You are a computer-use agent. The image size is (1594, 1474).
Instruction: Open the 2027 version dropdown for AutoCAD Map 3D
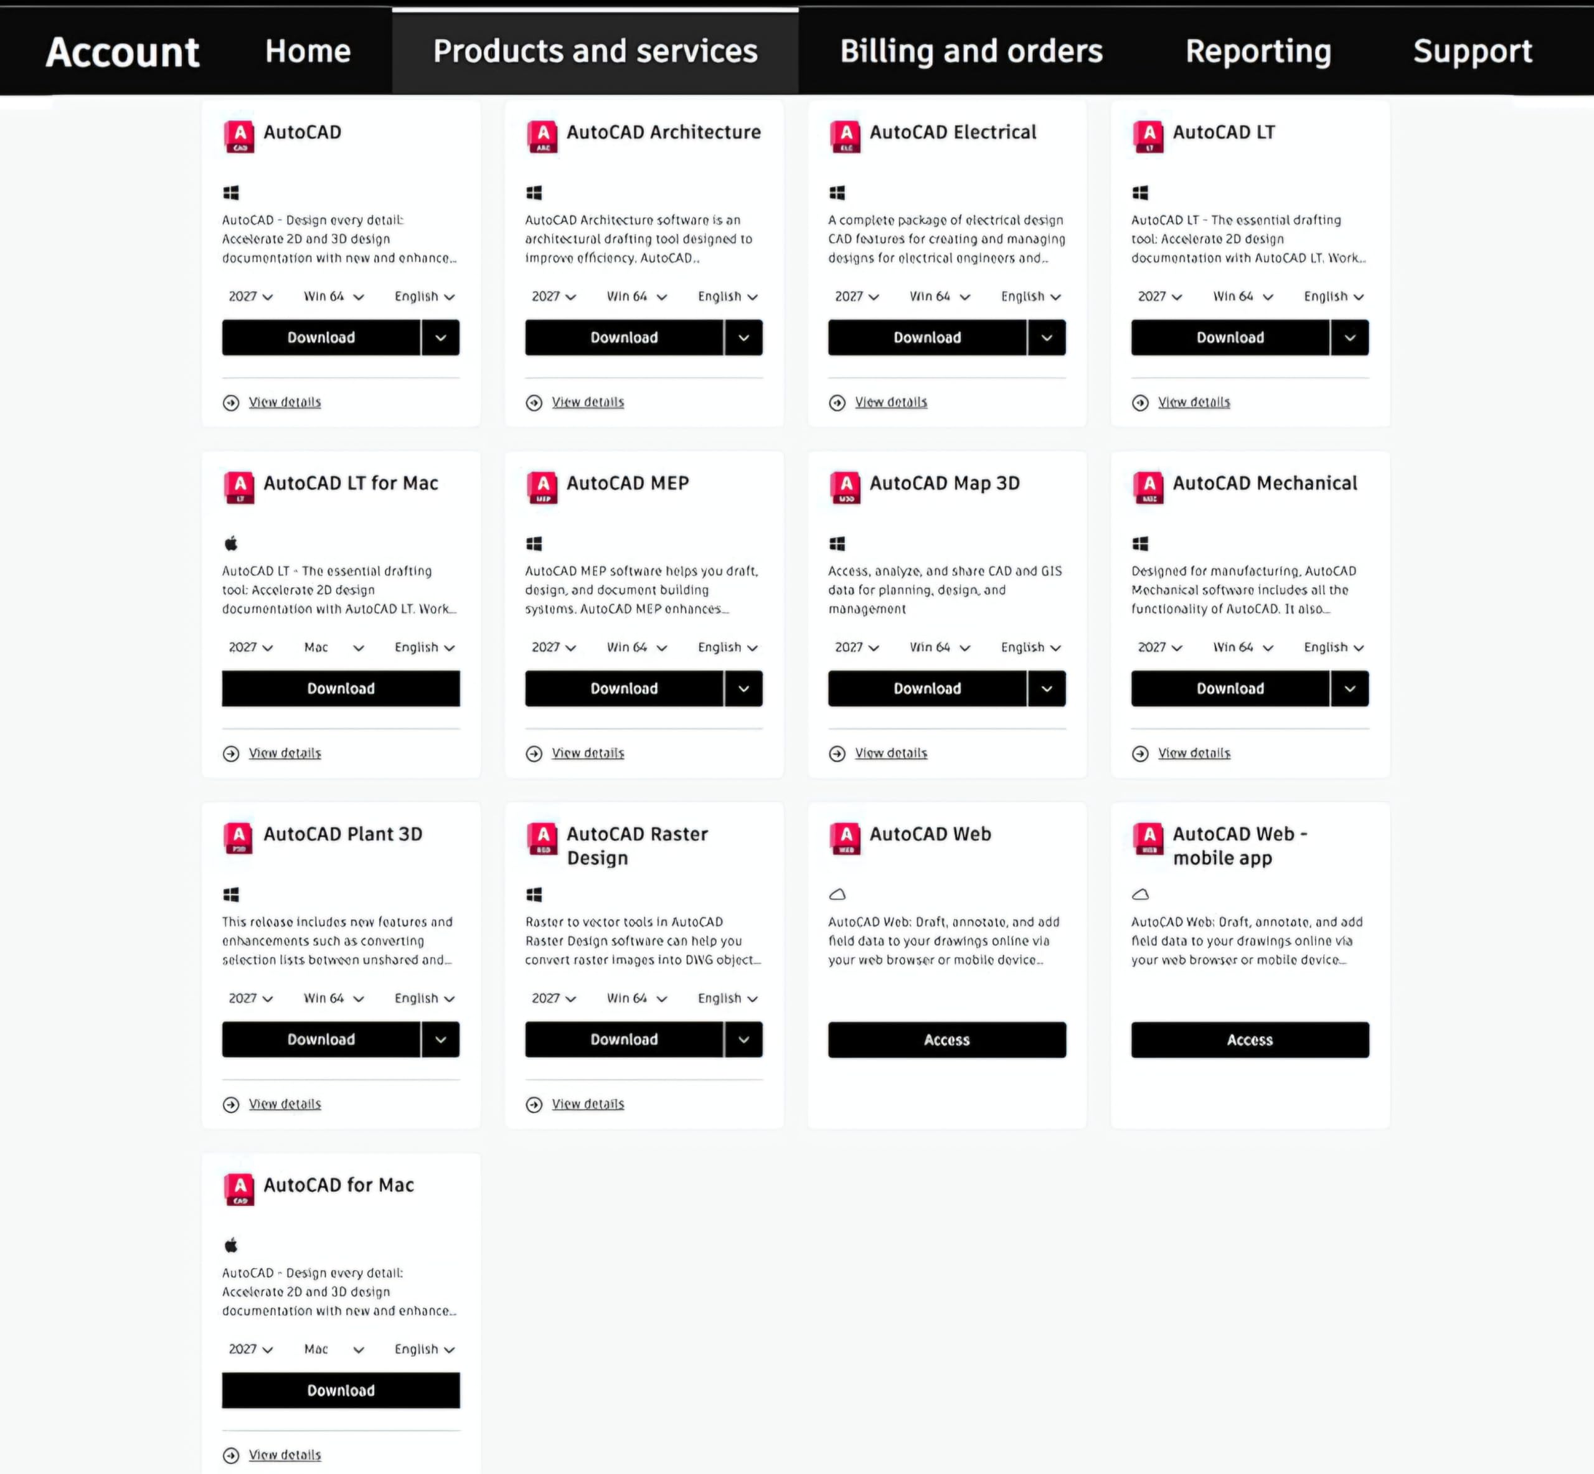click(x=856, y=648)
